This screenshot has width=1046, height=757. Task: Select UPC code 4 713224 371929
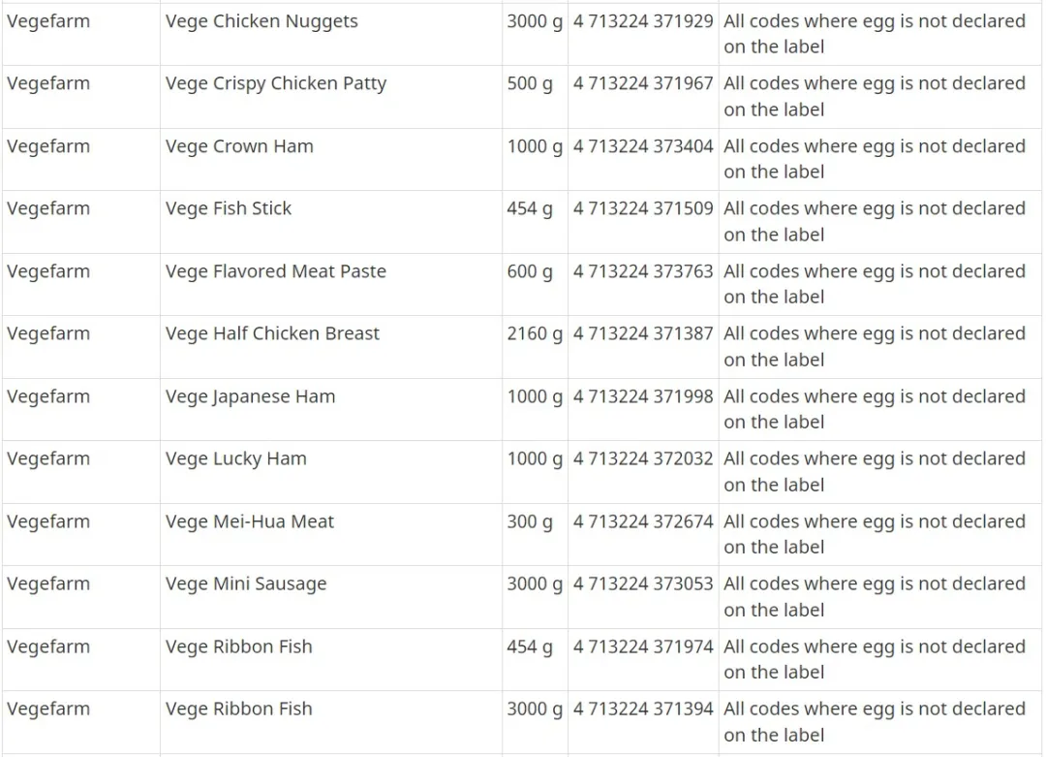(x=643, y=21)
